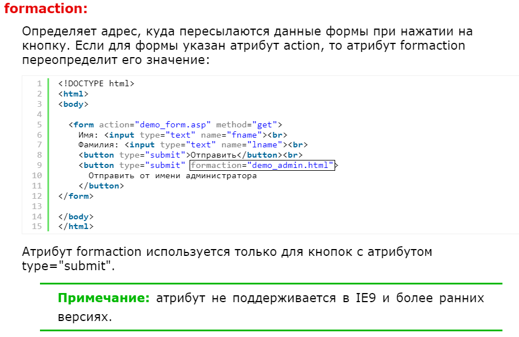Select the "<!DOCTYPE html>" code line
This screenshot has width=519, height=337.
coord(96,83)
